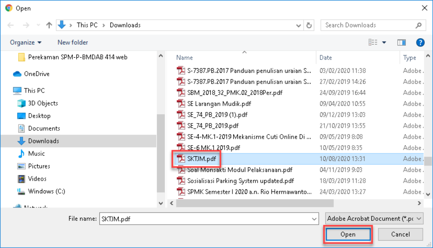Expand the address bar history dropdown
The height and width of the screenshot is (248, 433).
[299, 25]
